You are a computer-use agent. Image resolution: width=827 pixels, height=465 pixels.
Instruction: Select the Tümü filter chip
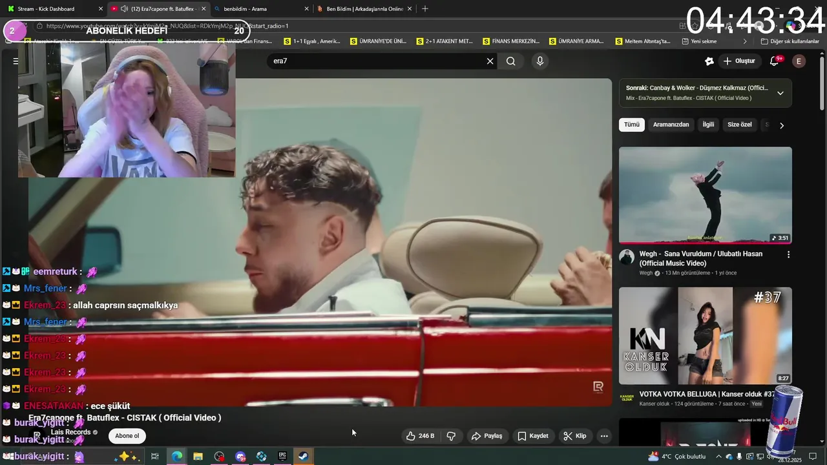pos(631,125)
